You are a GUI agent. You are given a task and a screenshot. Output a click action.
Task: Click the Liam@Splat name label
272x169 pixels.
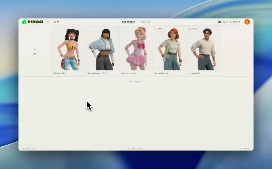pyautogui.click(x=195, y=73)
